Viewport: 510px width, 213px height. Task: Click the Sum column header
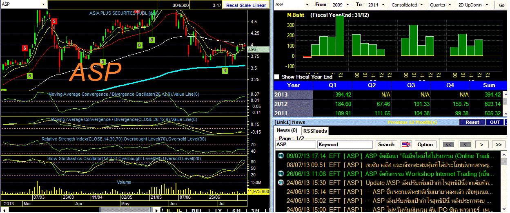point(489,85)
